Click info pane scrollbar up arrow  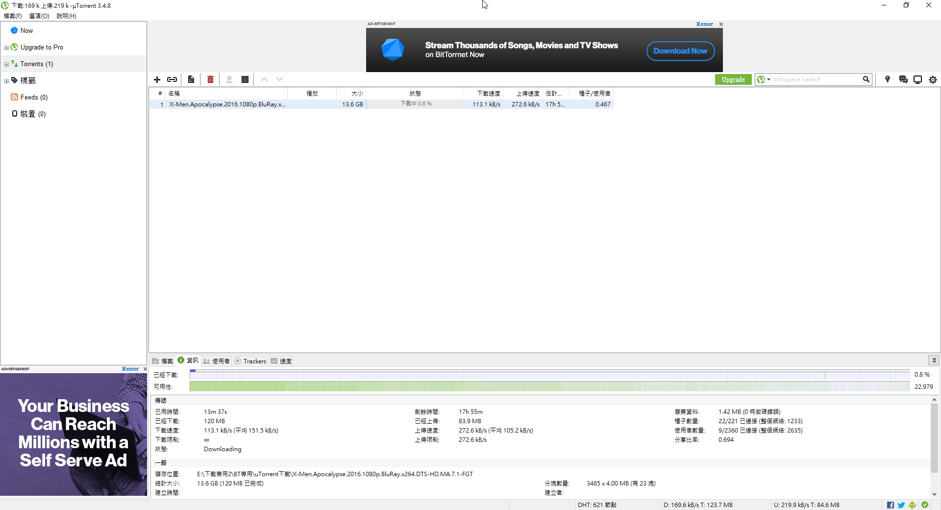coord(934,400)
